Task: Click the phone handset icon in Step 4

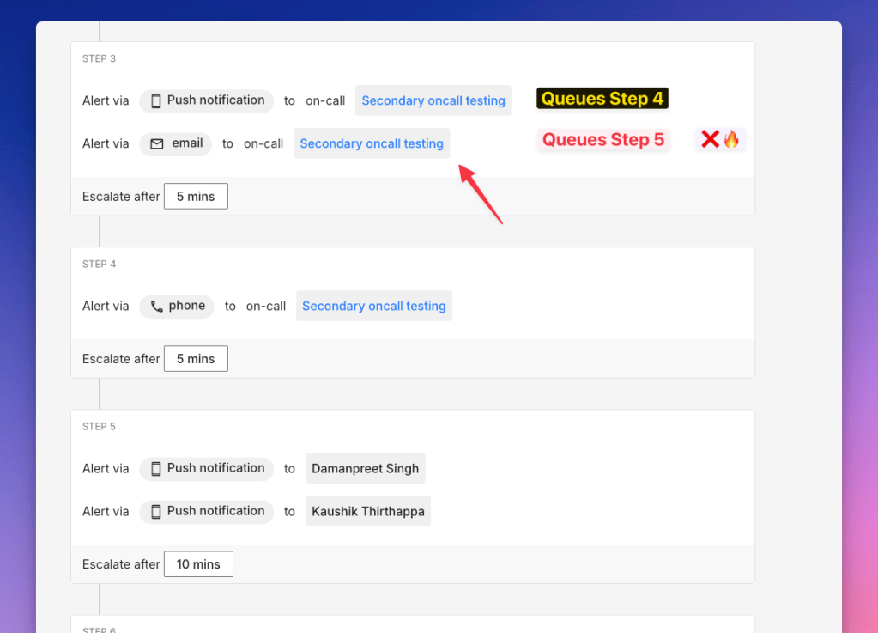Action: point(156,306)
